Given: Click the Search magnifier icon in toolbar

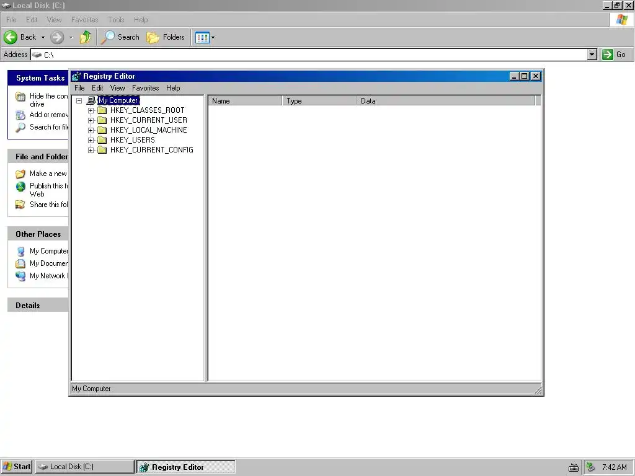Looking at the screenshot, I should pyautogui.click(x=107, y=37).
